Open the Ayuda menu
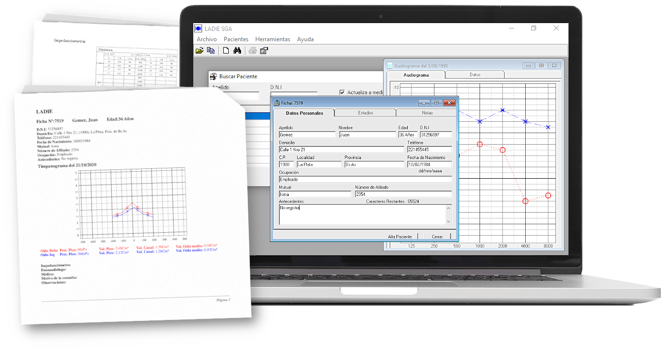Screen dimensions: 661x349 click(305, 39)
